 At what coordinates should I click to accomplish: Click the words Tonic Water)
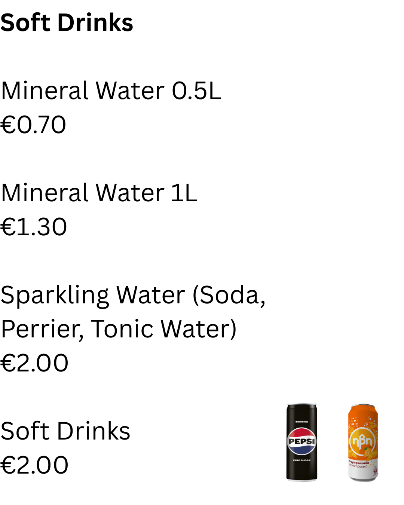164,330
